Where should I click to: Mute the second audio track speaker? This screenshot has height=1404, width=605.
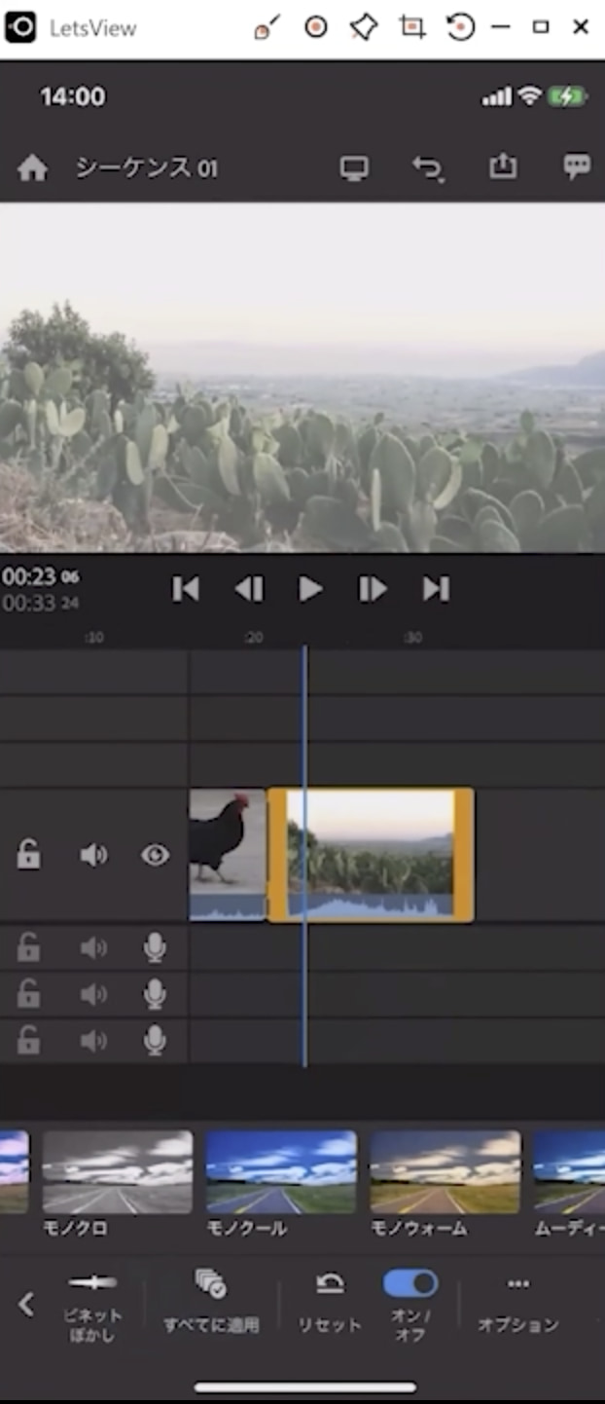(92, 994)
